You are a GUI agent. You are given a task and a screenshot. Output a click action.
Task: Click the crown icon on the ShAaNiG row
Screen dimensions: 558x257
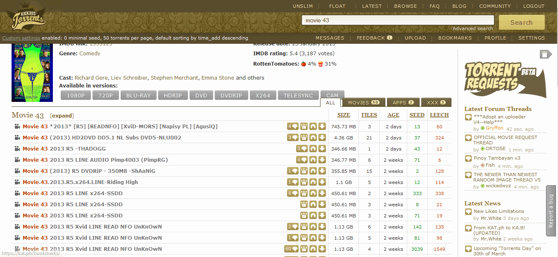point(304,171)
